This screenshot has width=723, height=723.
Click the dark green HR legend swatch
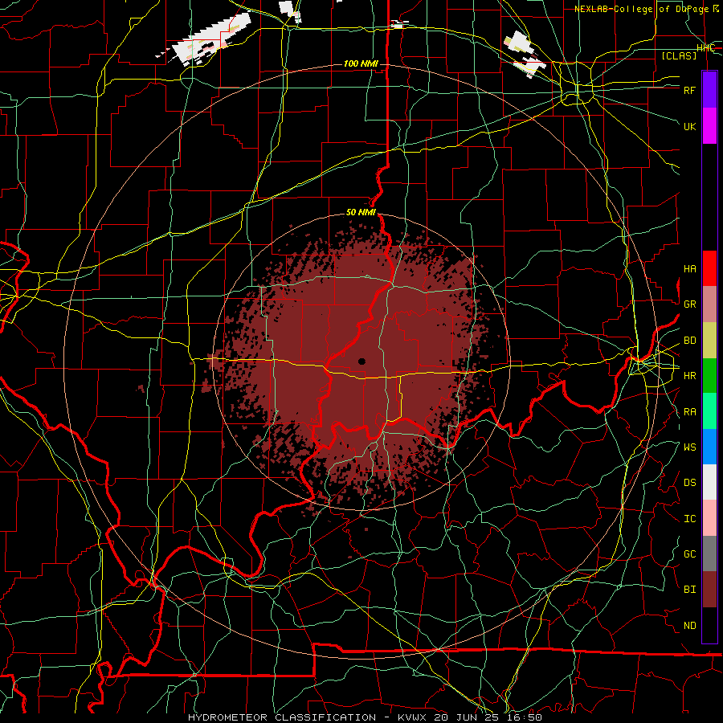pos(709,375)
